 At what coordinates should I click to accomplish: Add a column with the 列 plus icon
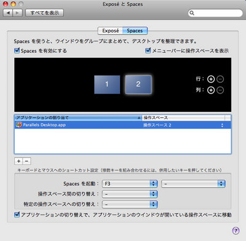211,90
